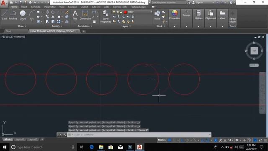Image resolution: width=268 pixels, height=151 pixels.
Task: Switch to the Parametric ribbon tab
Action: (50, 7)
